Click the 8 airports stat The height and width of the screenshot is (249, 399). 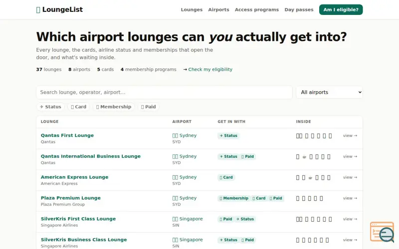point(79,69)
